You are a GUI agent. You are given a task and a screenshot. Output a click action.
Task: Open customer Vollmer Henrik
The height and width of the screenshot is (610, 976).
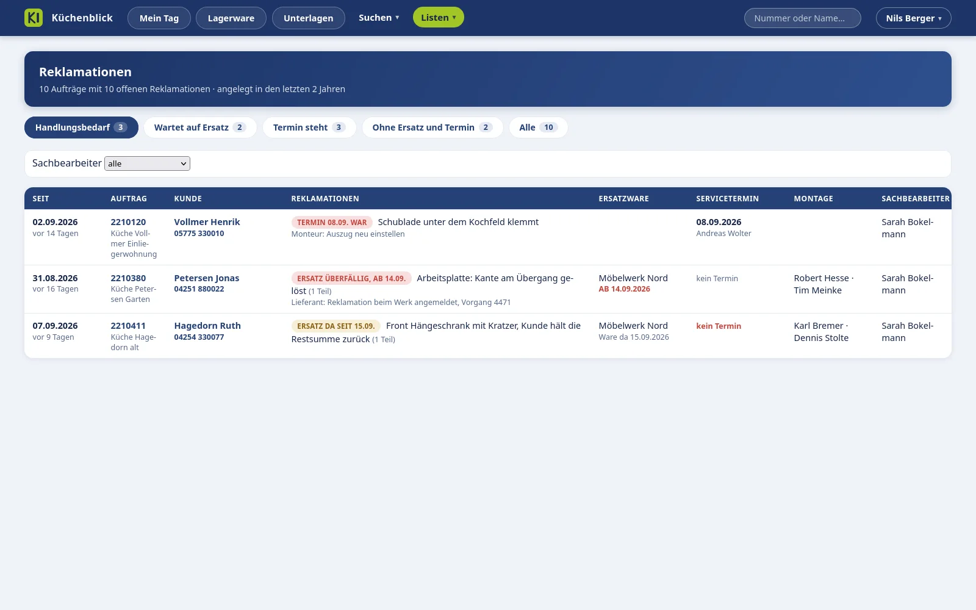point(207,222)
